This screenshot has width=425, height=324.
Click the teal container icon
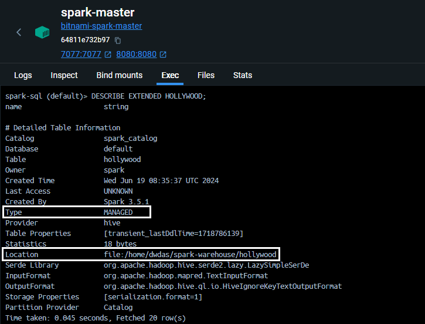point(42,32)
